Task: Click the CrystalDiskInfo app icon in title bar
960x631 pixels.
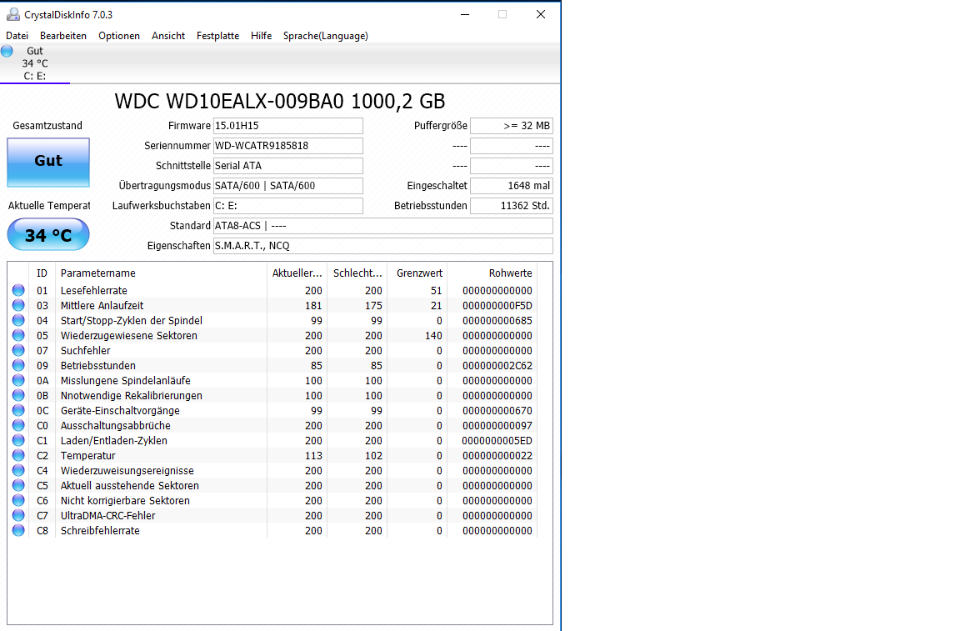Action: 12,14
